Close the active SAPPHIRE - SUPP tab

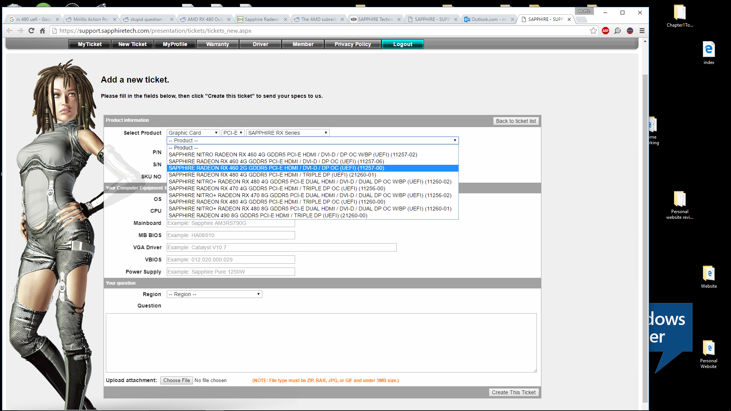569,19
